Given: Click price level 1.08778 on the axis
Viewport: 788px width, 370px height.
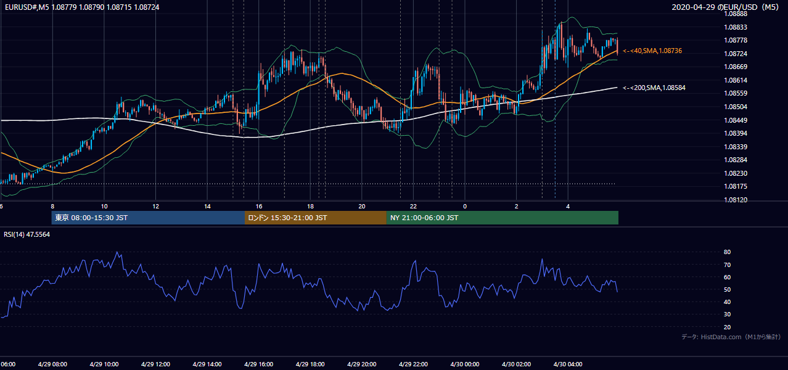Looking at the screenshot, I should pos(736,40).
